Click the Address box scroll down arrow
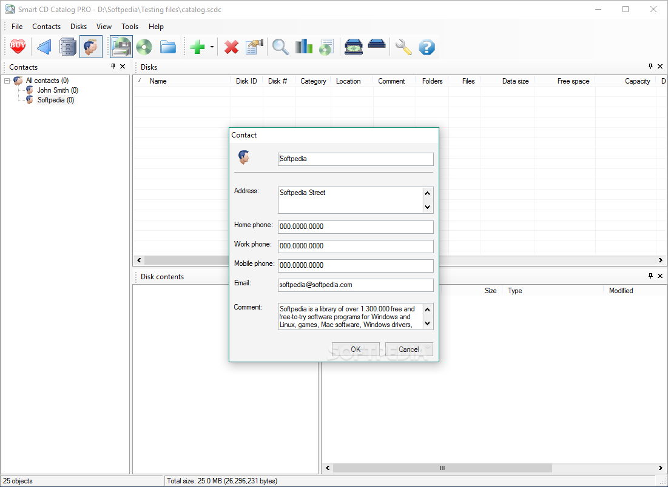This screenshot has width=668, height=487. click(x=428, y=207)
